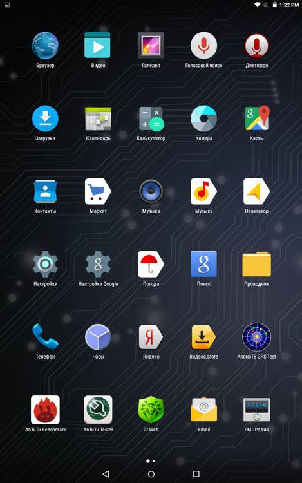The image size is (302, 483).
Task: Open the Карты maps app
Action: coord(257,118)
